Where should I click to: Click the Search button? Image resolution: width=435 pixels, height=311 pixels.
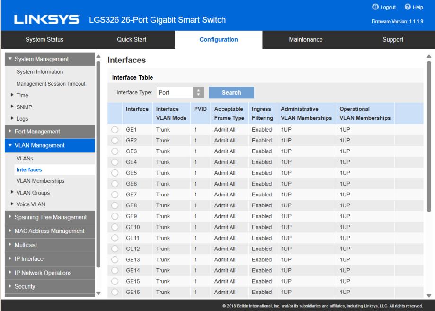point(231,93)
